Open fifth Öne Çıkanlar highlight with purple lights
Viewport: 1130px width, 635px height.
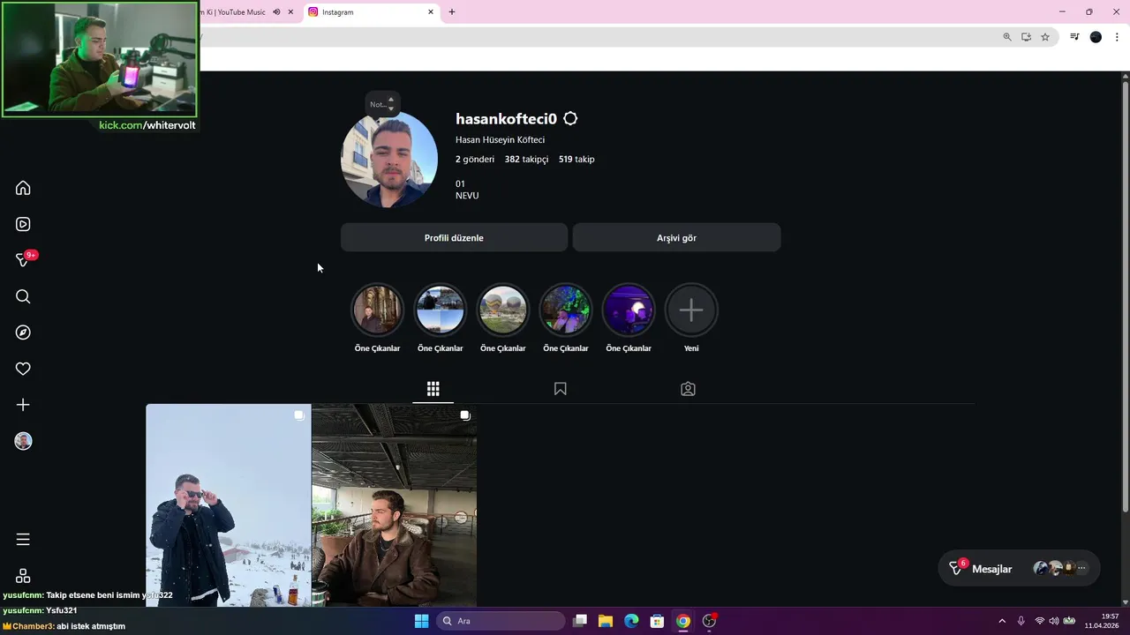click(628, 310)
